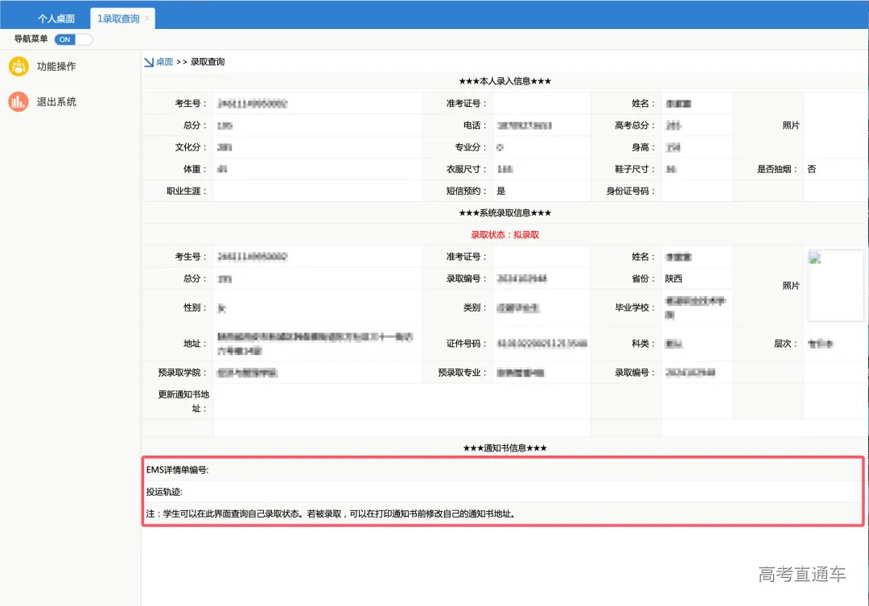Close the 1录取查询 tab
This screenshot has height=606, width=869.
point(146,19)
